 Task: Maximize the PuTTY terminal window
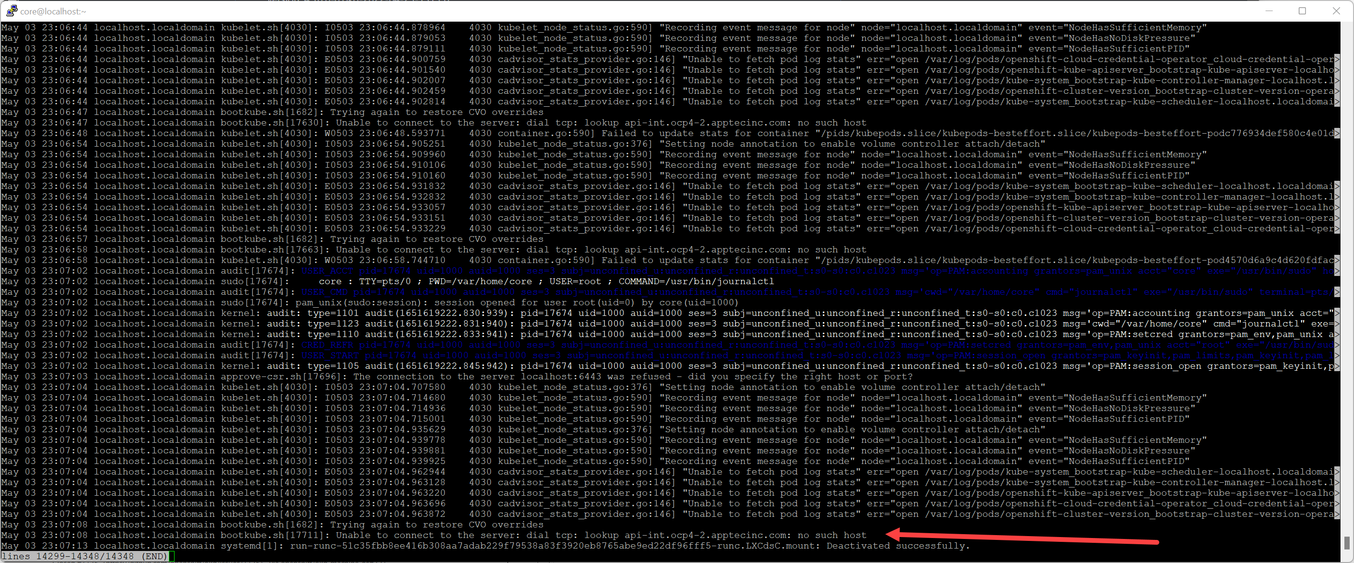tap(1303, 11)
